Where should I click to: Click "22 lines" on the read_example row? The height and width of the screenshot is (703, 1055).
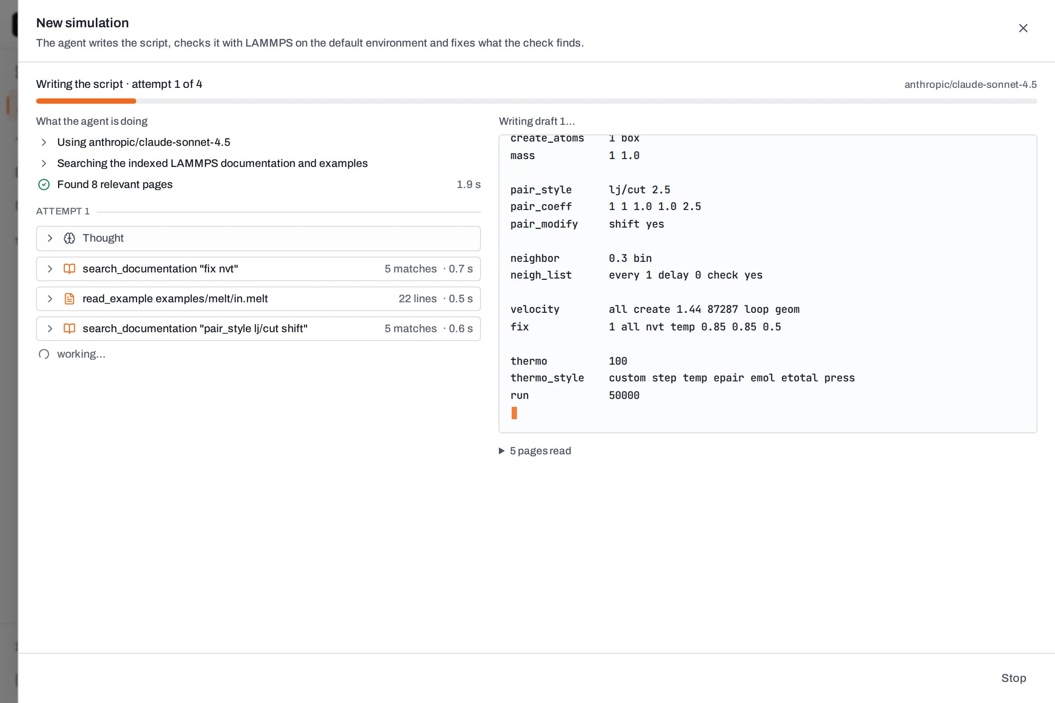[418, 299]
